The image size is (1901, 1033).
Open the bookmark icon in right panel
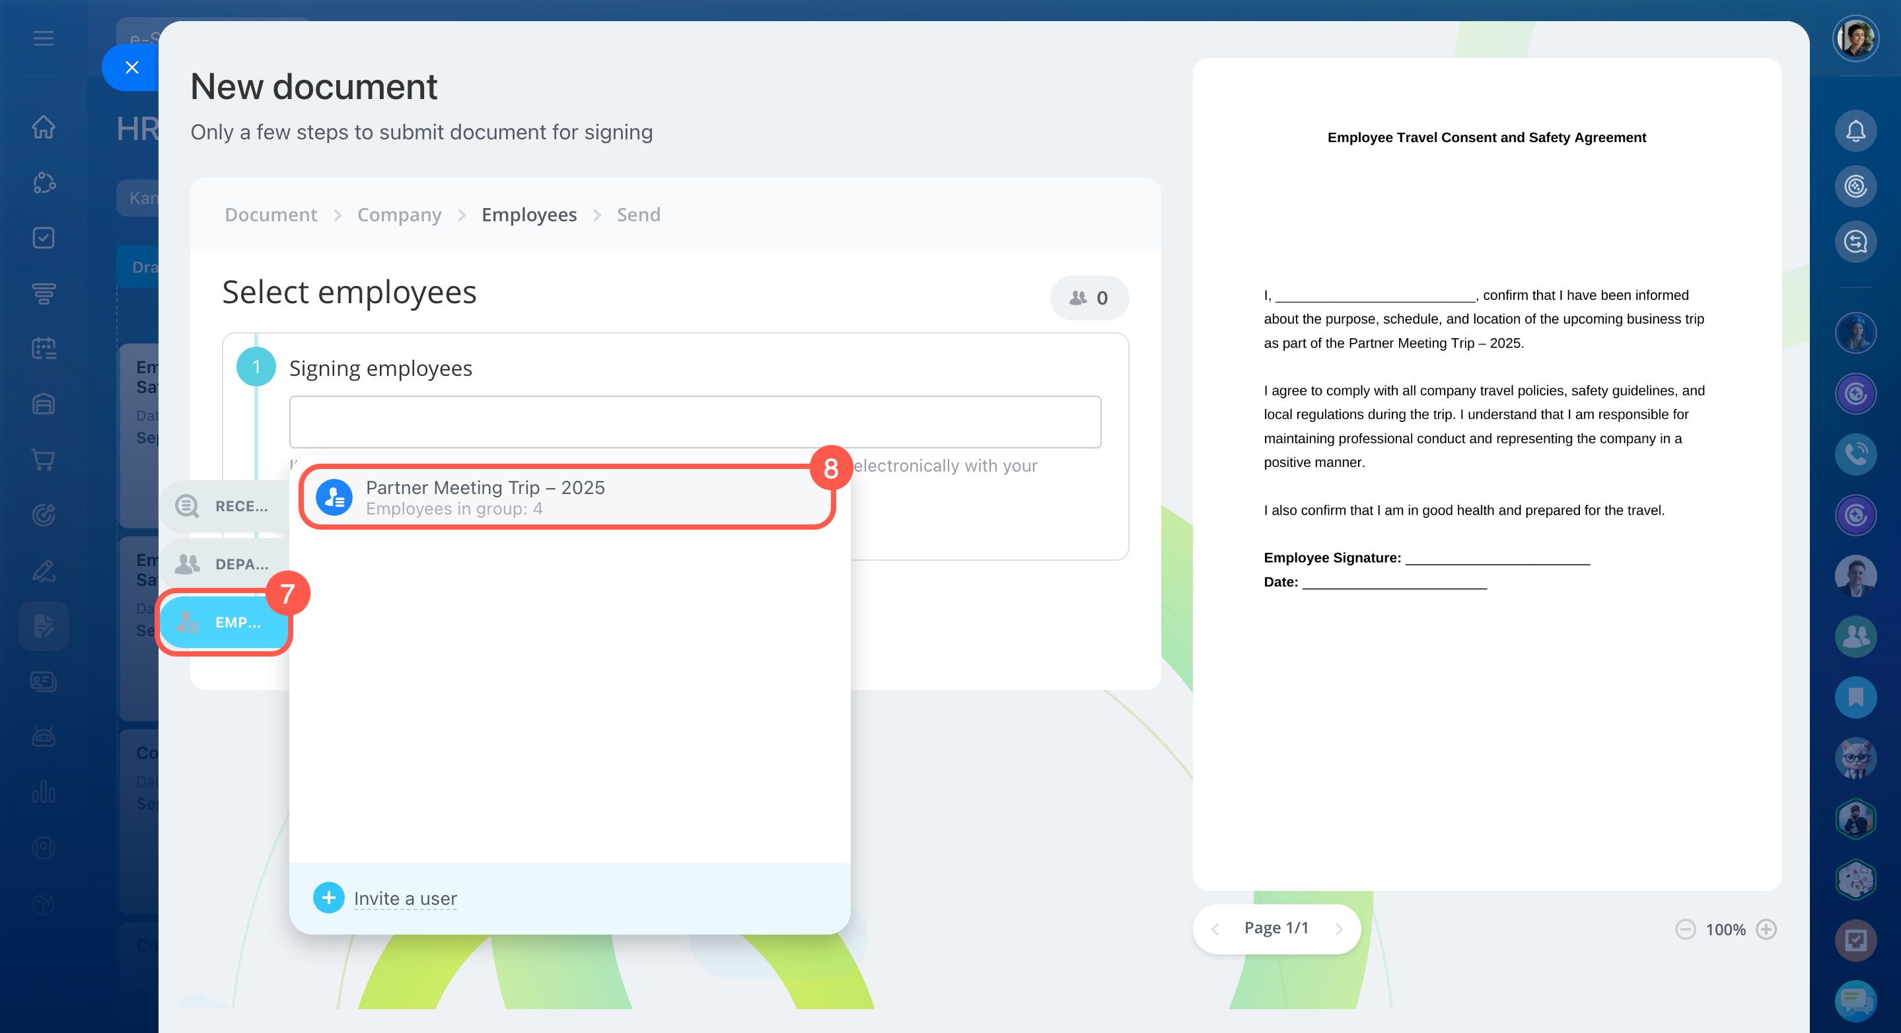click(x=1855, y=697)
